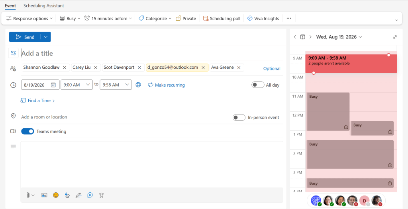
Task: Open the Busy status dropdown
Action: coord(70,18)
